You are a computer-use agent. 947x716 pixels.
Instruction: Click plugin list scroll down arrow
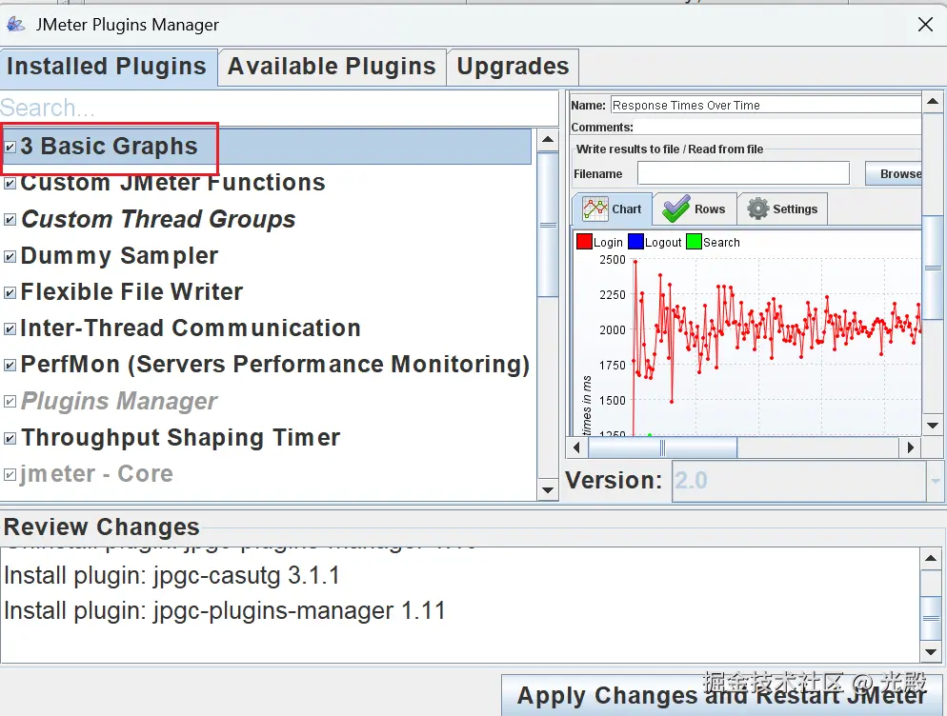click(548, 489)
